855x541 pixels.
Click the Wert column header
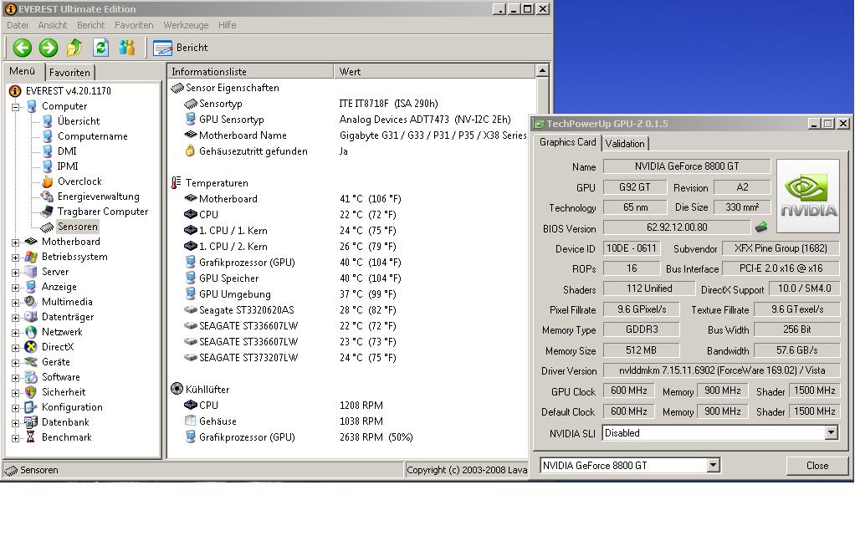click(434, 71)
